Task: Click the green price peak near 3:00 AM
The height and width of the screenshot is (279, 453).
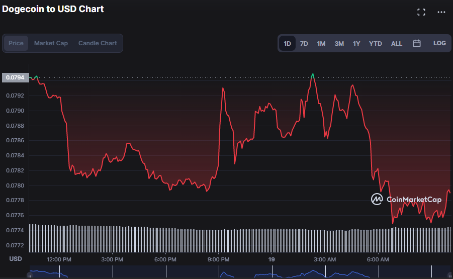Action: [x=313, y=75]
